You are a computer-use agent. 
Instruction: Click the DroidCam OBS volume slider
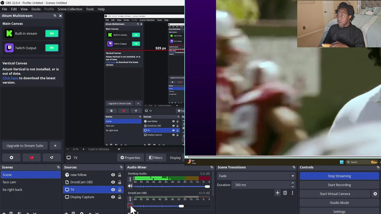click(x=172, y=206)
